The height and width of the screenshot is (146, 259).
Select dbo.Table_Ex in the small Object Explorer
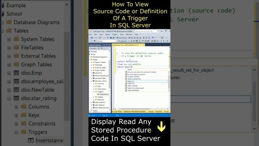click(x=100, y=105)
